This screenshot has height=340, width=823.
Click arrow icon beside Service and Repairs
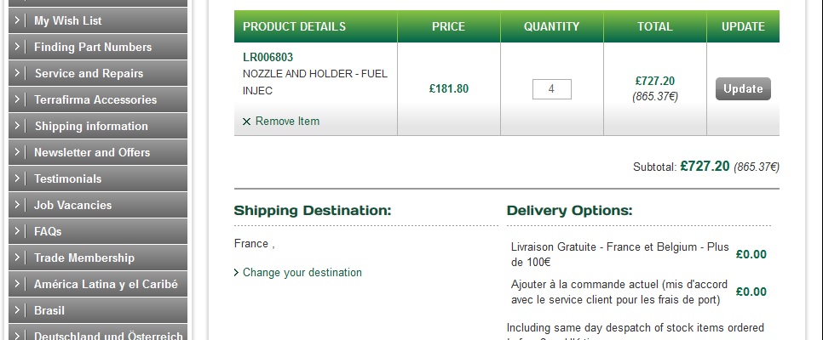18,73
